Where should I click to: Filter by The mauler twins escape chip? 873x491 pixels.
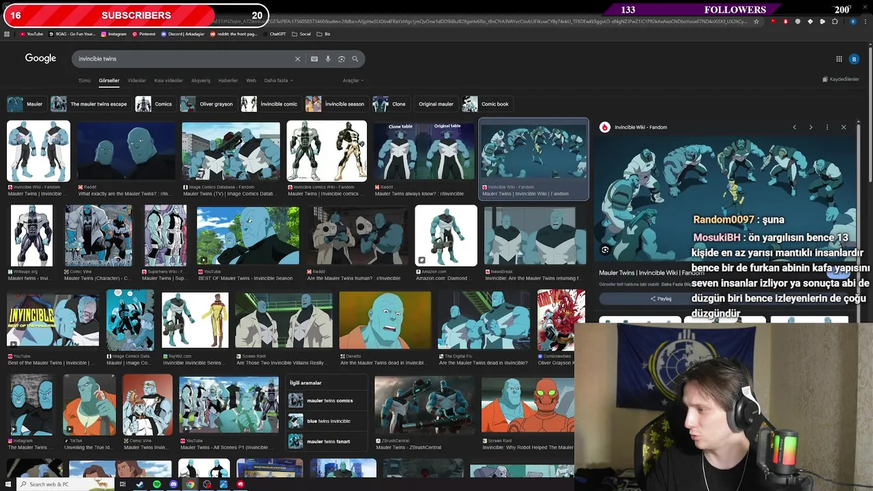[x=90, y=104]
